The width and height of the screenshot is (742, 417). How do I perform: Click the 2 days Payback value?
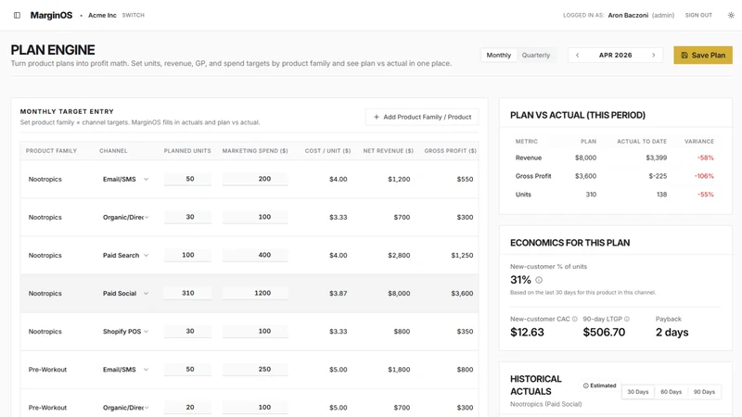pyautogui.click(x=672, y=333)
